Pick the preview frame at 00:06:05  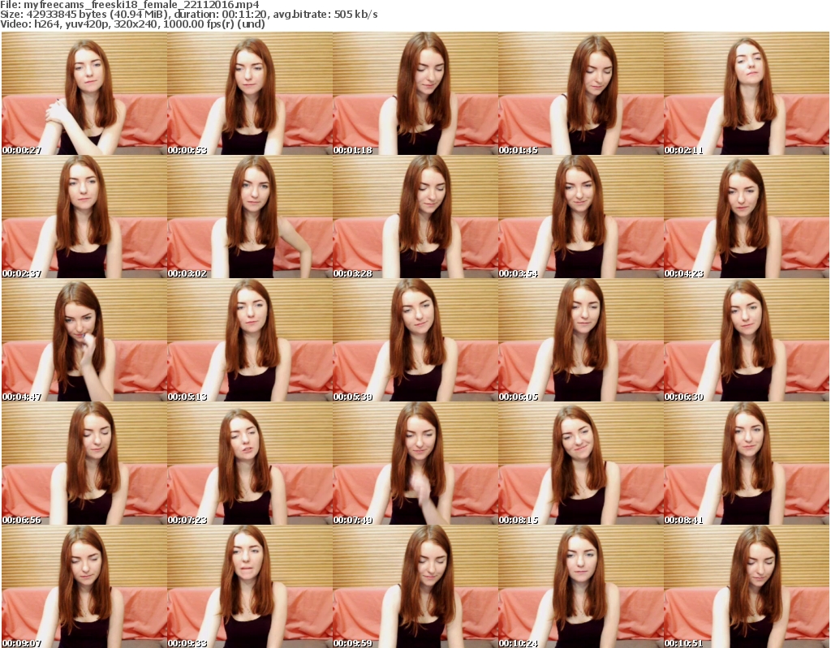[580, 340]
